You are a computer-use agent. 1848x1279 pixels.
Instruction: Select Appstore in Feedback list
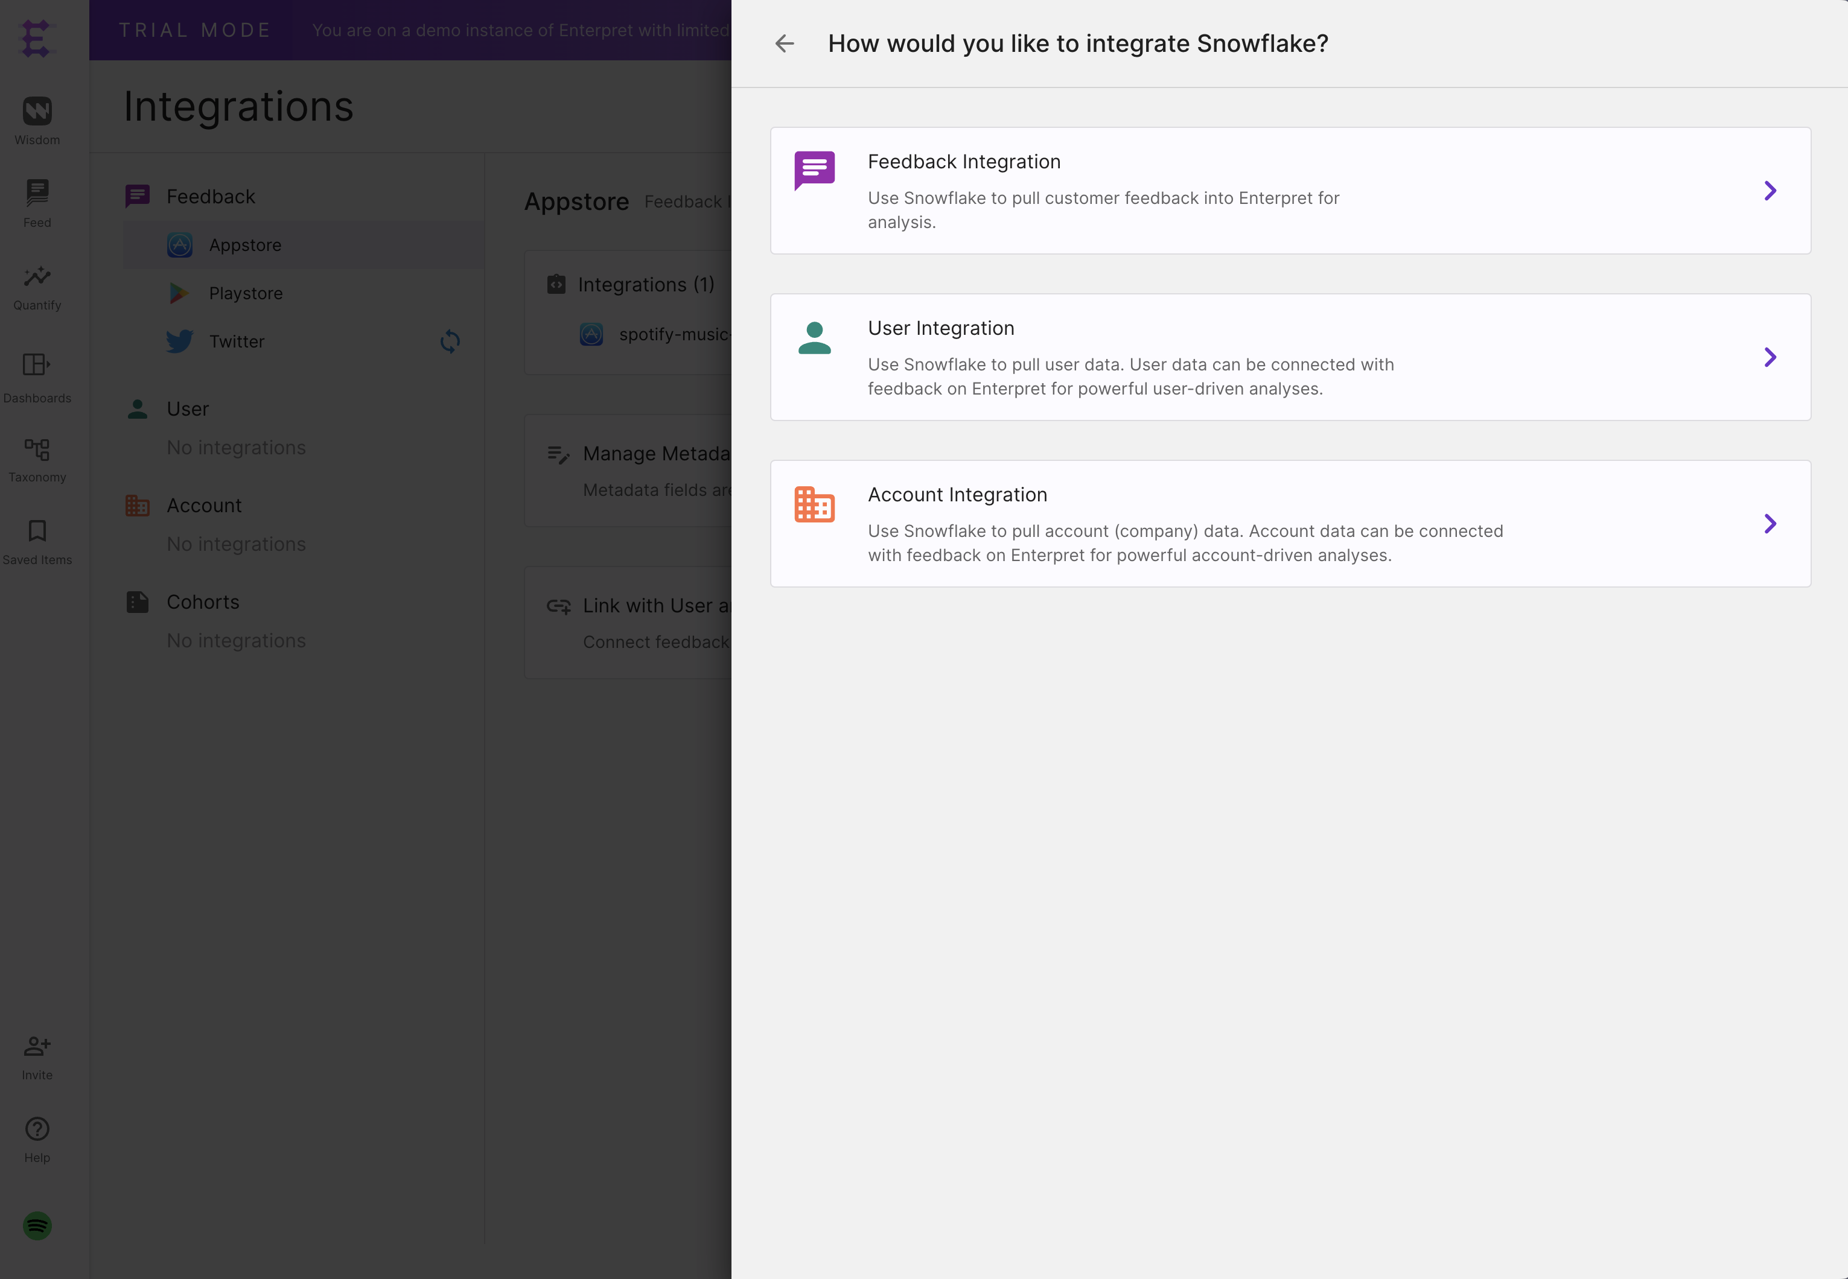244,245
